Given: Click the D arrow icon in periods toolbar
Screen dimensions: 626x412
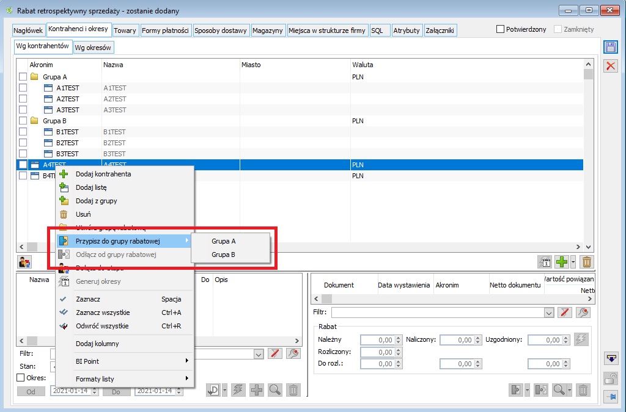Looking at the screenshot, I should click(213, 389).
